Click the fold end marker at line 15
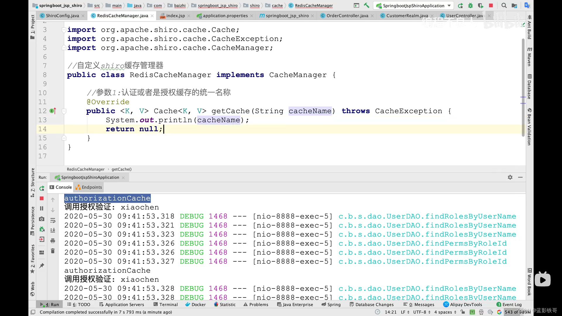The height and width of the screenshot is (316, 562). (64, 138)
